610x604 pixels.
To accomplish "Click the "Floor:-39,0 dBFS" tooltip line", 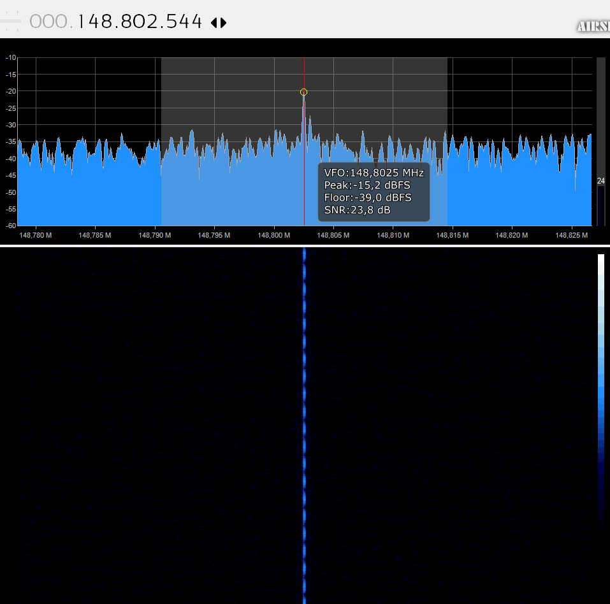I will 368,198.
